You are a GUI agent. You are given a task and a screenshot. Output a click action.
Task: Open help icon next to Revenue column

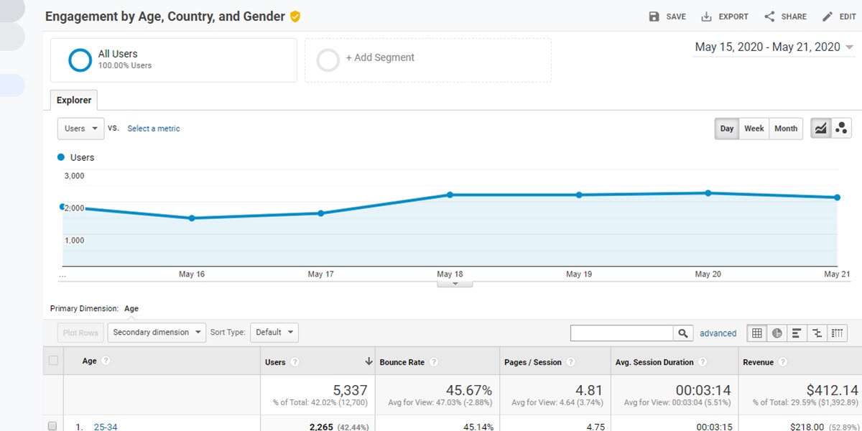tap(783, 363)
